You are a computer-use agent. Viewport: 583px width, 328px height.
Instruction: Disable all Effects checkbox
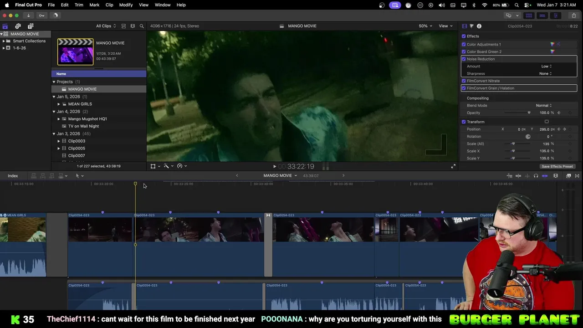pyautogui.click(x=464, y=36)
